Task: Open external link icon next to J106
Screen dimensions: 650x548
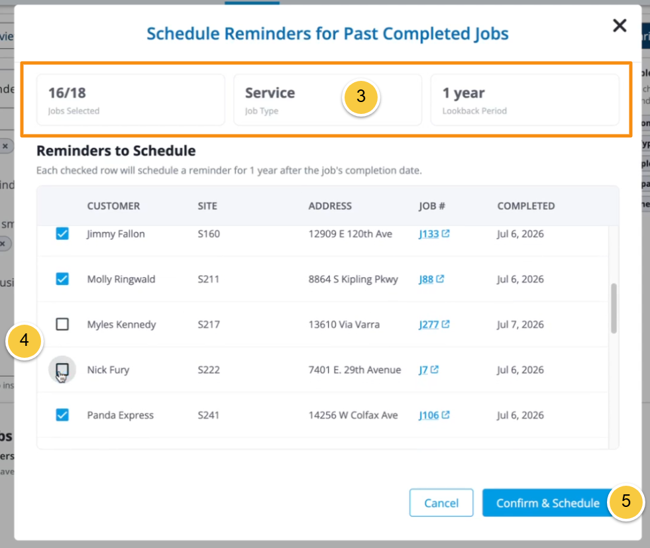Action: [x=446, y=415]
